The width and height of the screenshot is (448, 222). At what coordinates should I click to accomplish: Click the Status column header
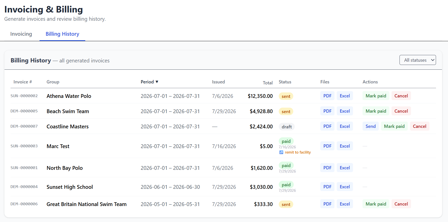tap(285, 82)
